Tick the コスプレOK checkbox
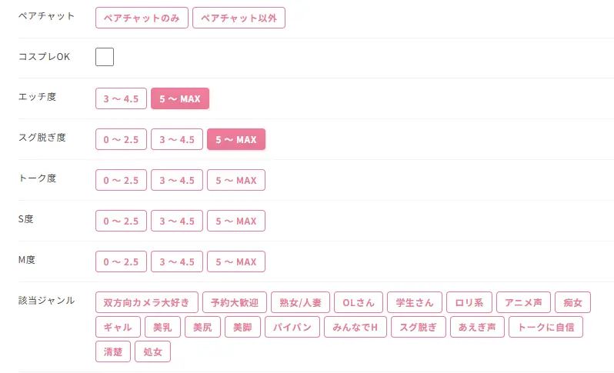Screen dimensions: 614x373 click(105, 57)
